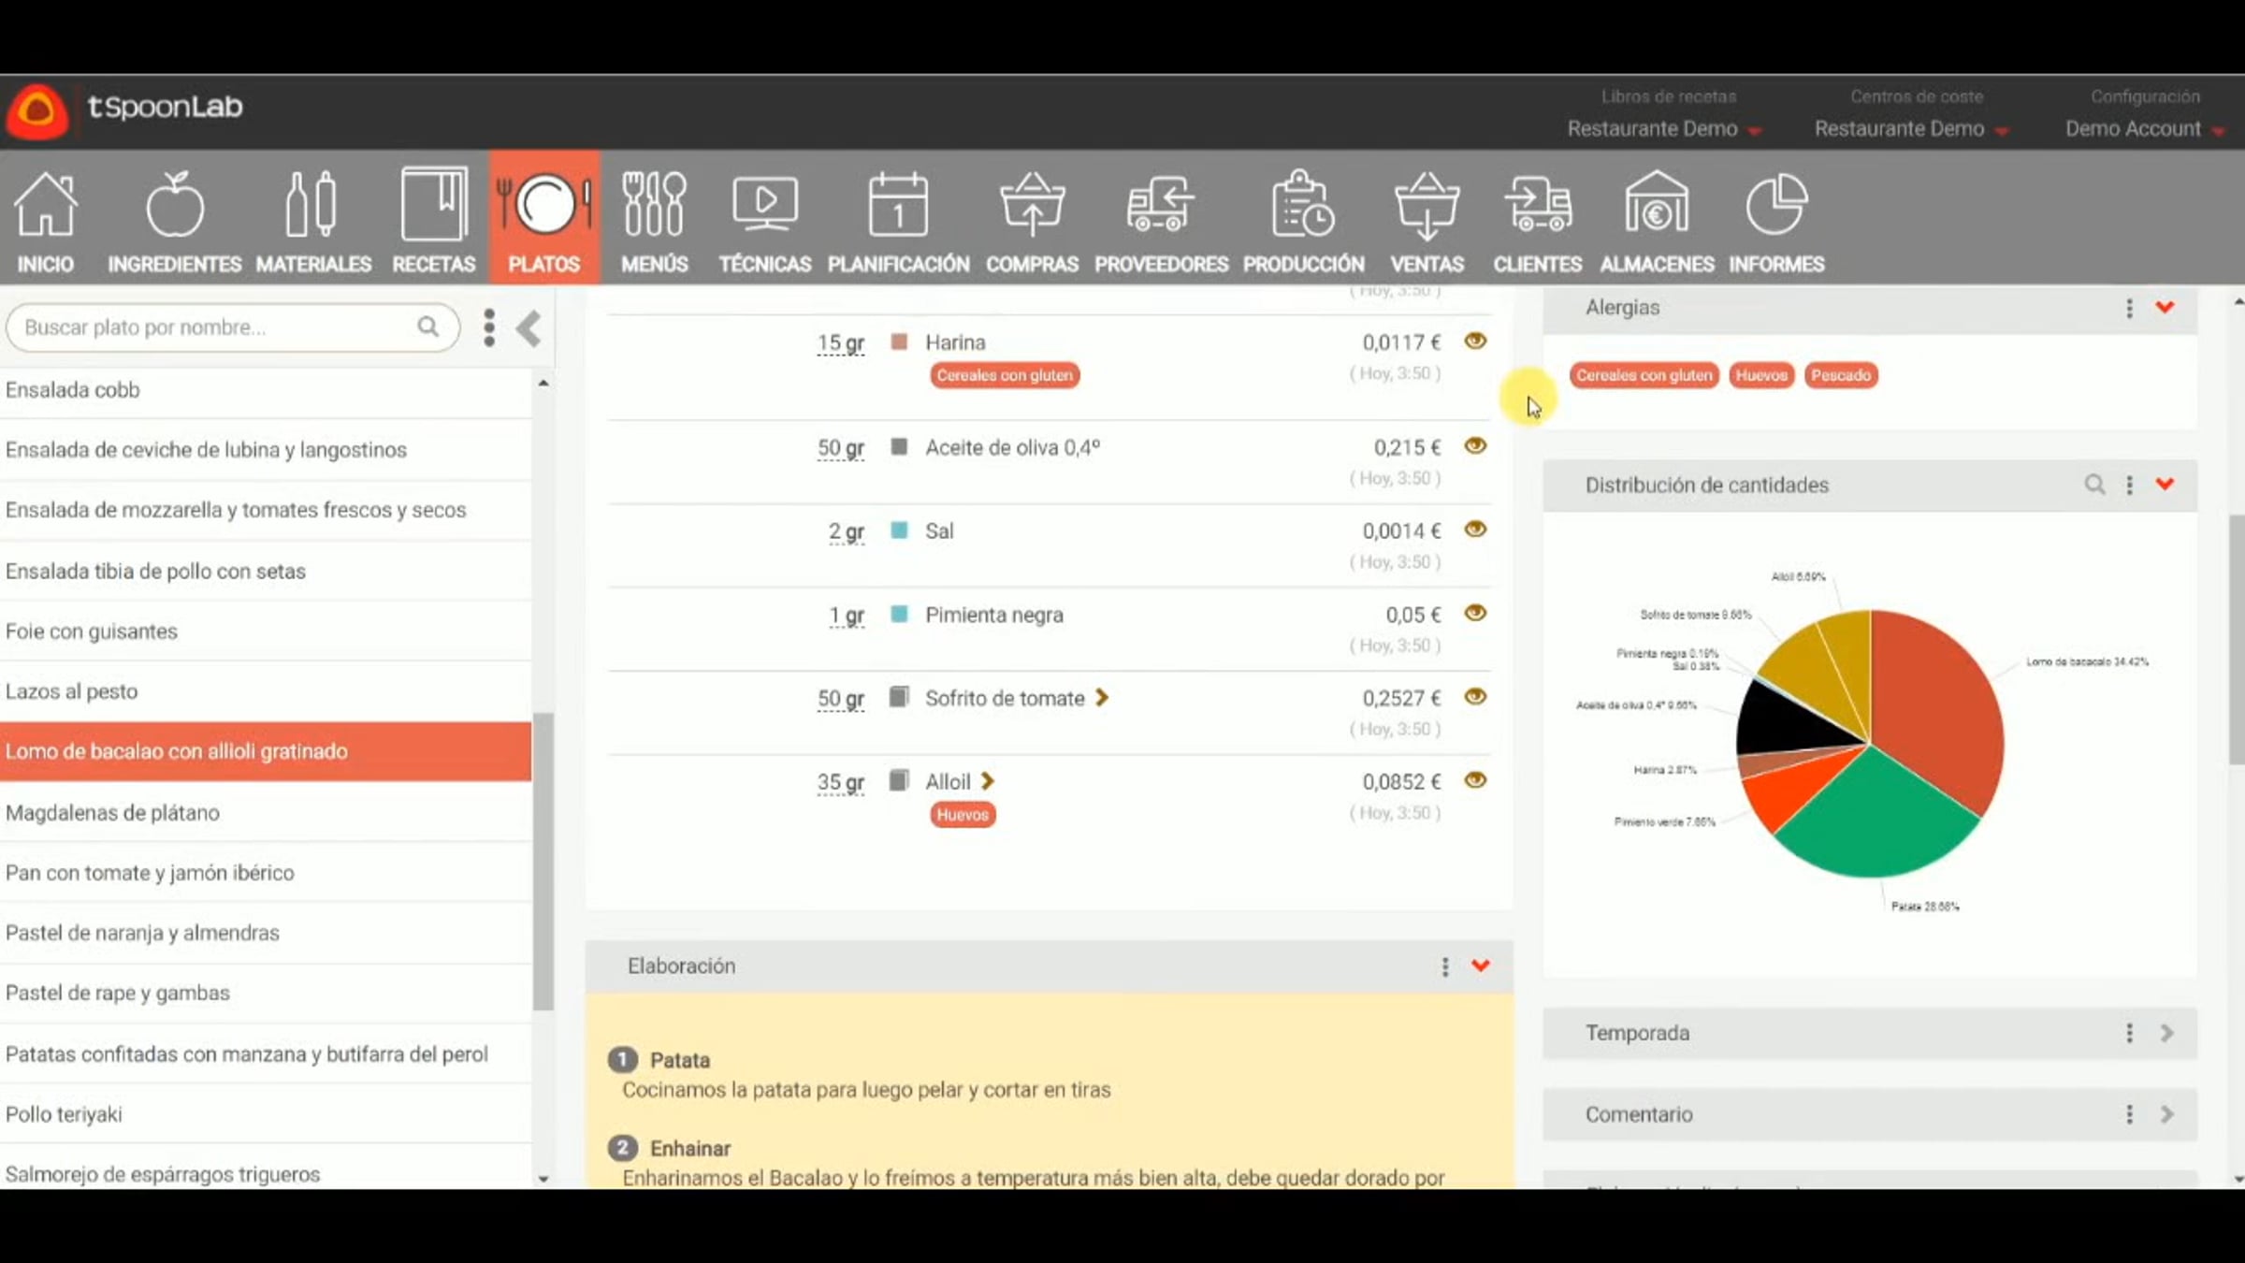2245x1263 pixels.
Task: Open the Ingredientes apple icon
Action: tap(174, 204)
